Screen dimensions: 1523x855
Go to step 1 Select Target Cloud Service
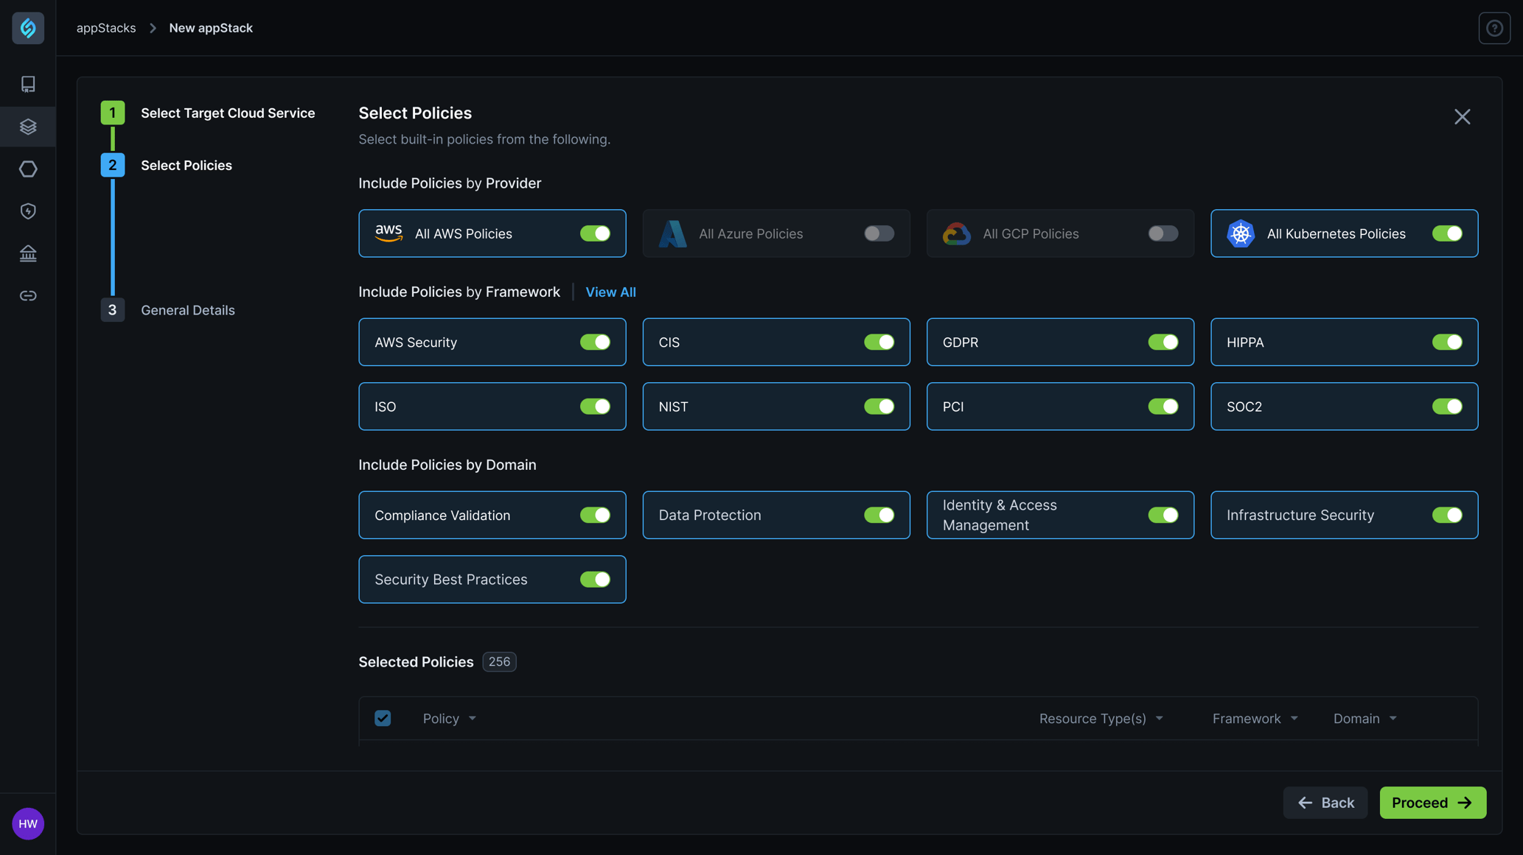coord(228,113)
